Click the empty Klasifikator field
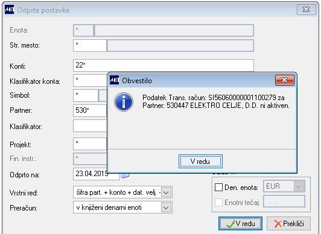The height and width of the screenshot is (234, 321). pos(90,126)
